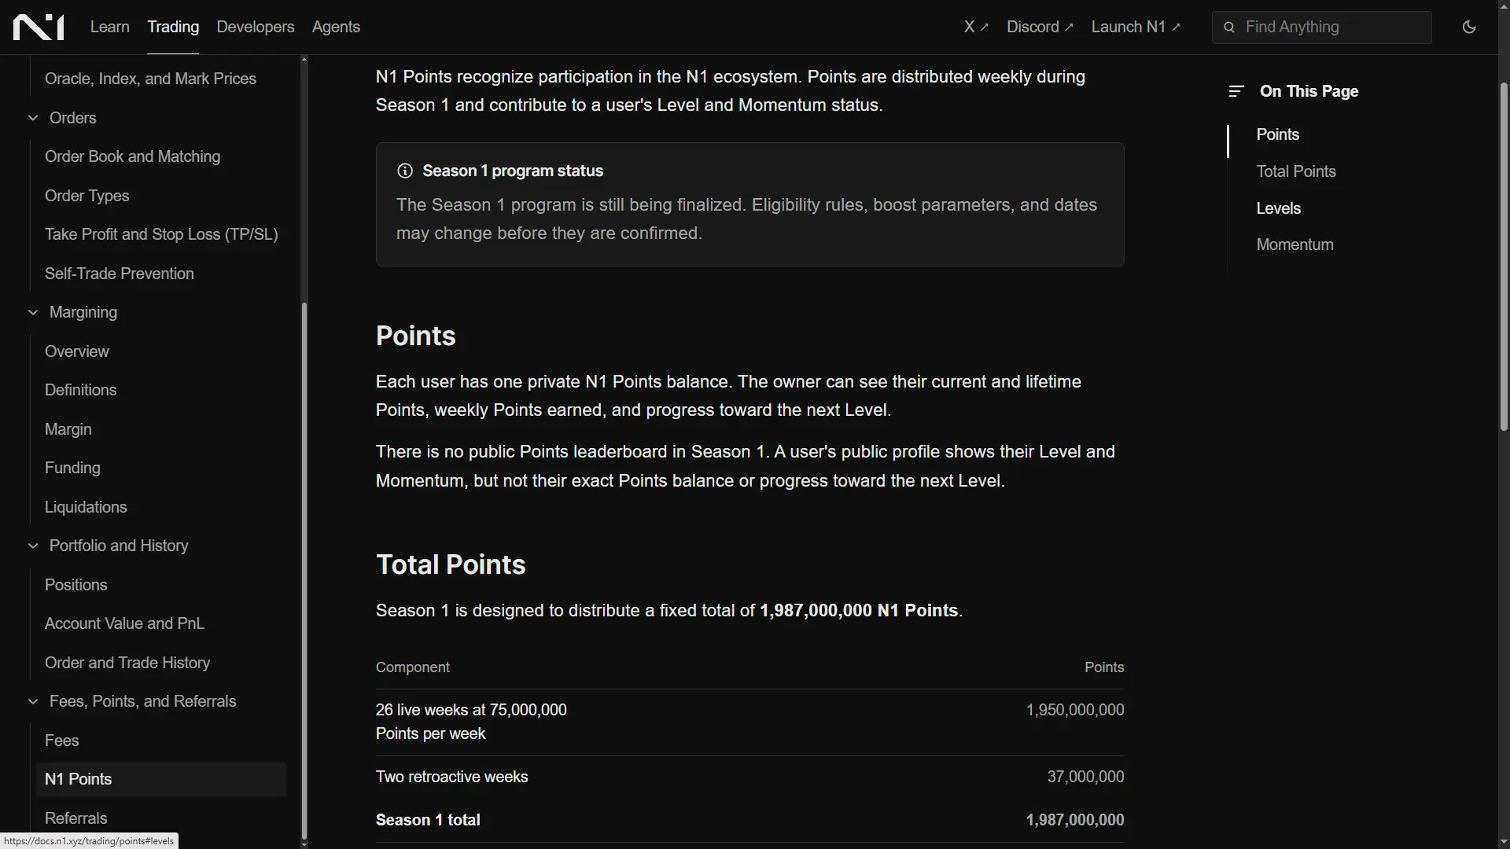Click the Launch N1 link

[x=1136, y=27]
